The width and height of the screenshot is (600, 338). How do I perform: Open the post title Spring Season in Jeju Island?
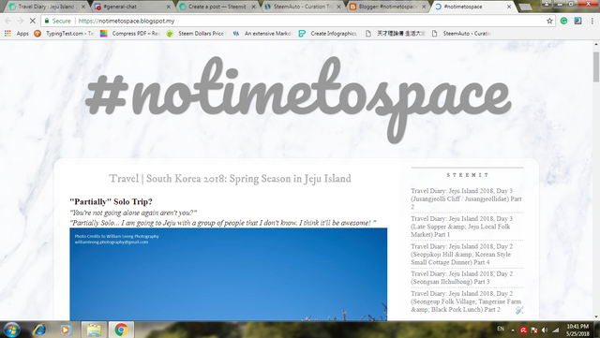tap(230, 179)
